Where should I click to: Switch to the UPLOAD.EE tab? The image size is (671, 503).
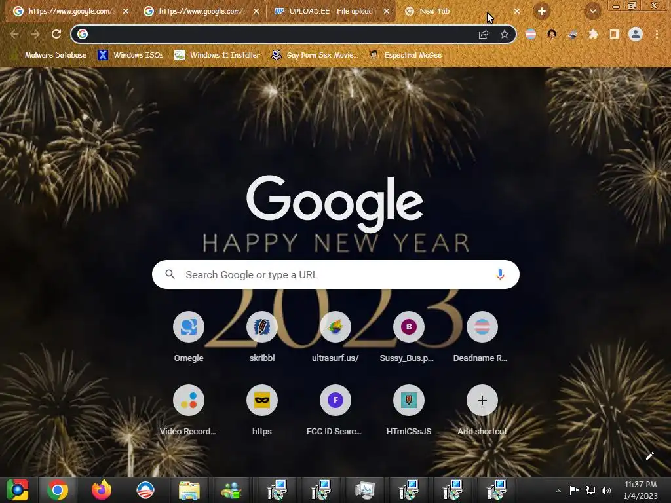[330, 12]
